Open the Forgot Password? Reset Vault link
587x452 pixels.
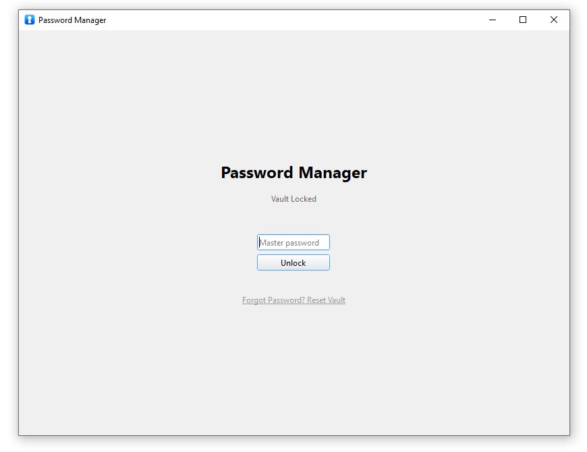click(x=293, y=300)
